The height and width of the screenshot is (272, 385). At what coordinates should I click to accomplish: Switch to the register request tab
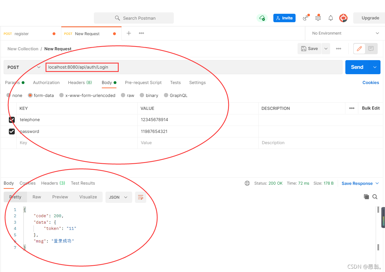(x=31, y=34)
